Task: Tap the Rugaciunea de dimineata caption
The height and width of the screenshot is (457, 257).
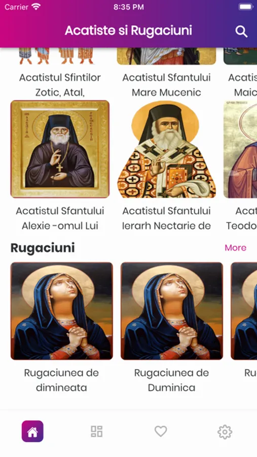Action: (61, 380)
